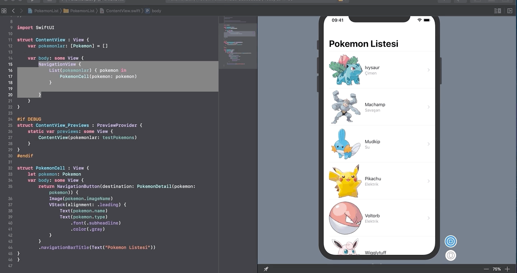Click the Image(pokemon.imageName) code line
517x273 pixels.
click(81, 199)
